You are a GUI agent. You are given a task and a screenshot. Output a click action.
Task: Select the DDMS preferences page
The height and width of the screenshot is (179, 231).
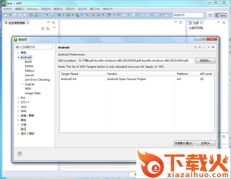[x=29, y=66]
